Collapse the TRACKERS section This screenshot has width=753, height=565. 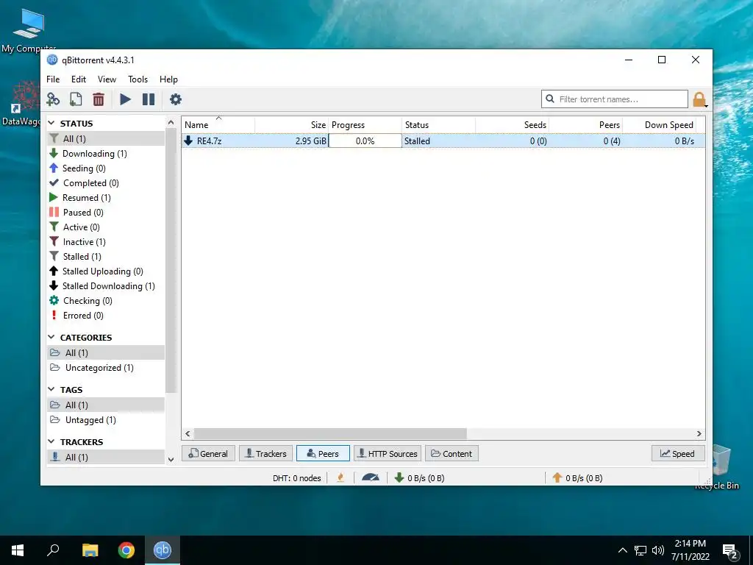(x=51, y=442)
